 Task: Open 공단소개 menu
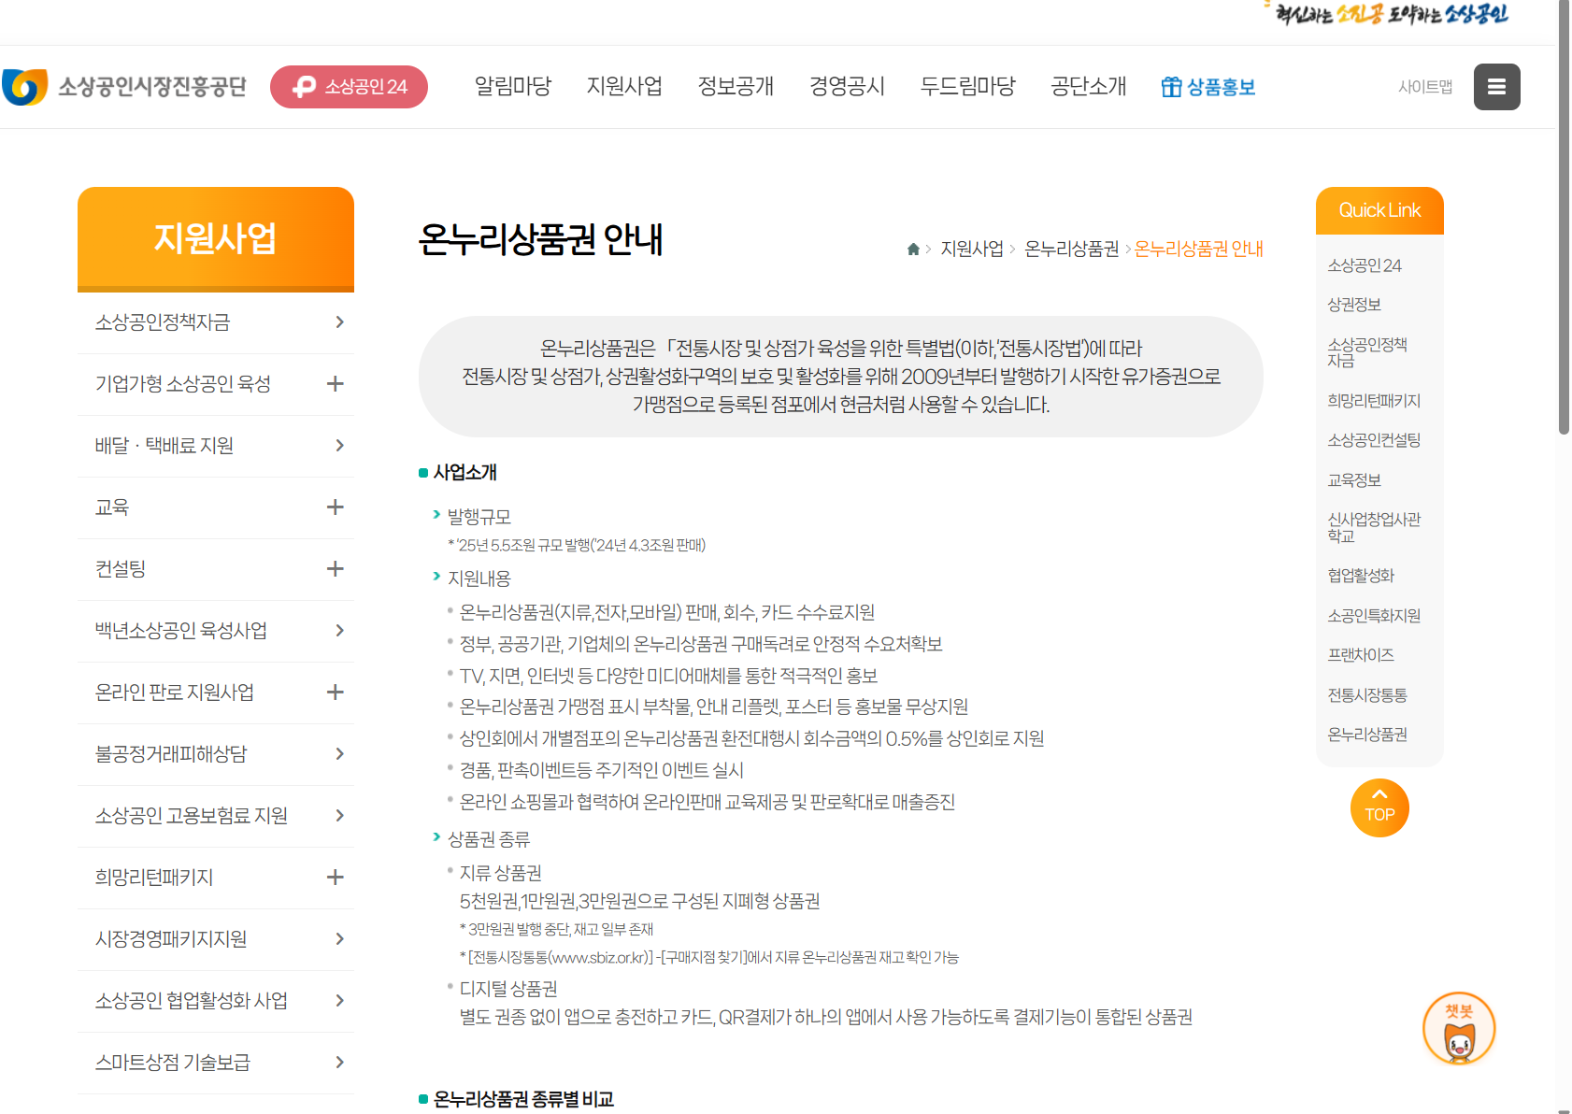point(1088,87)
